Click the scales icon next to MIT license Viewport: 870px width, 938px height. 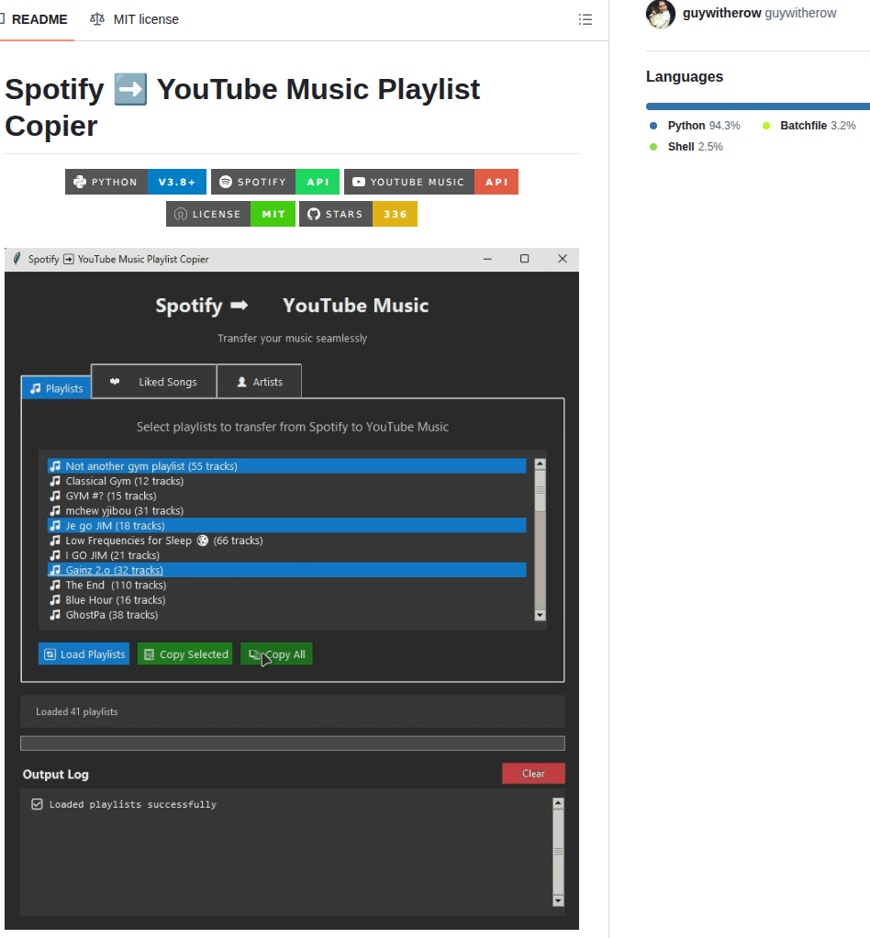coord(97,19)
